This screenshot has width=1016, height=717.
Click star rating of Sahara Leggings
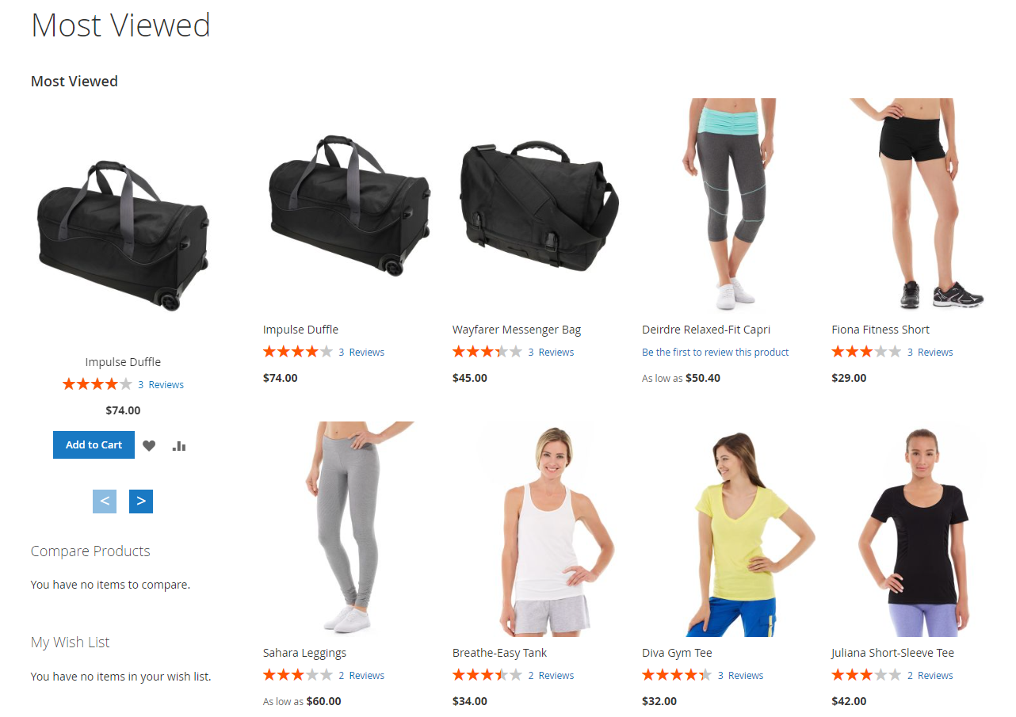(x=298, y=675)
